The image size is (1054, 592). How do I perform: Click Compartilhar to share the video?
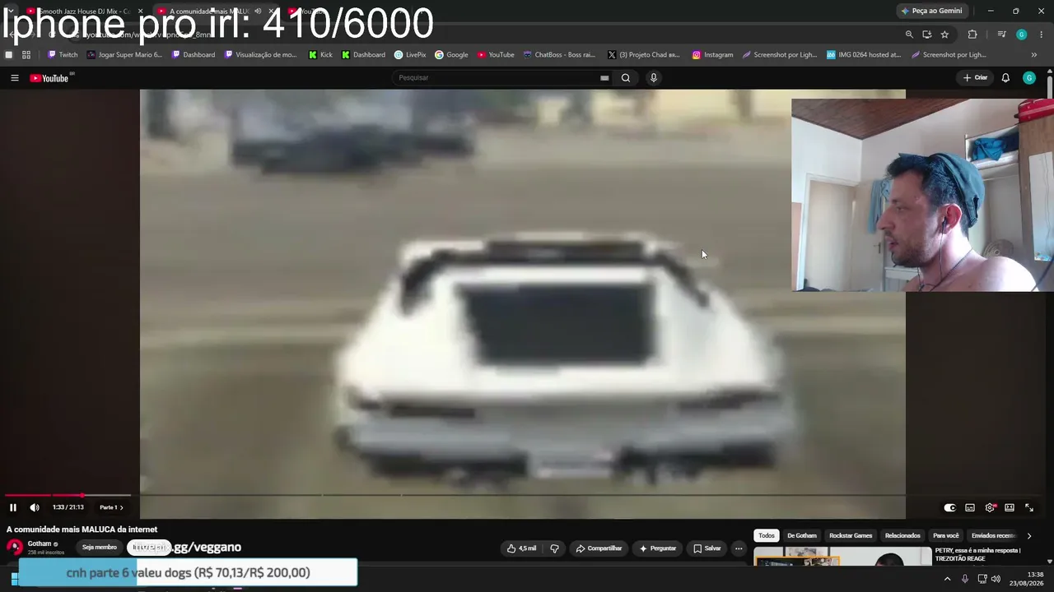(599, 548)
